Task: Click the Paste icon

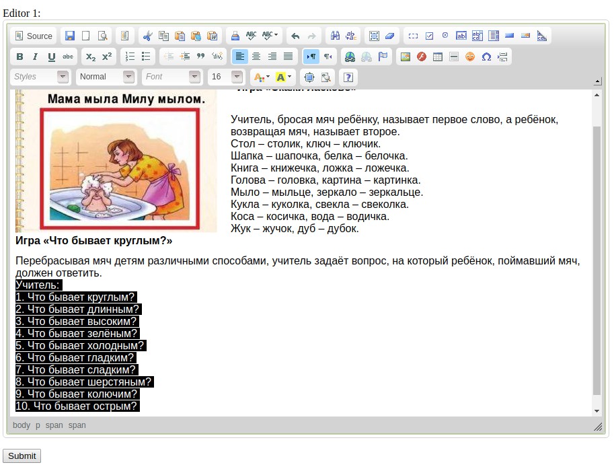Action: click(180, 36)
